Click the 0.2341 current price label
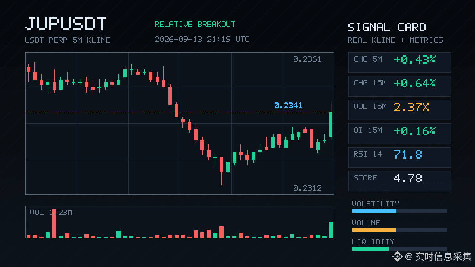Image resolution: width=475 pixels, height=267 pixels. (x=288, y=106)
